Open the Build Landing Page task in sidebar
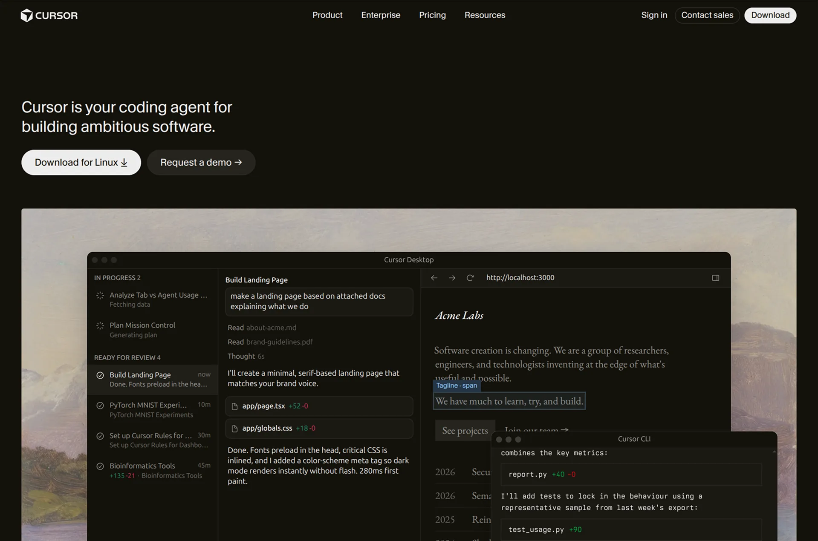The width and height of the screenshot is (818, 541). [153, 379]
